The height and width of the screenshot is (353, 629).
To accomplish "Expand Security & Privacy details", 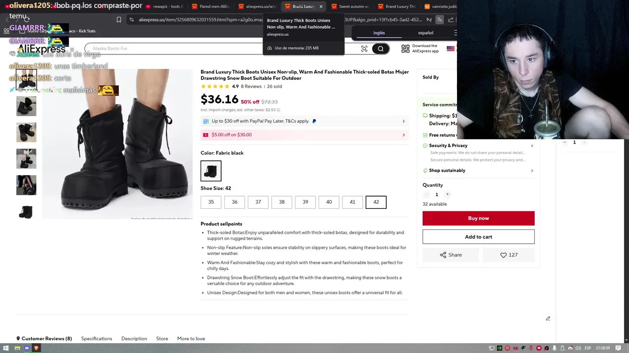I will [x=532, y=146].
